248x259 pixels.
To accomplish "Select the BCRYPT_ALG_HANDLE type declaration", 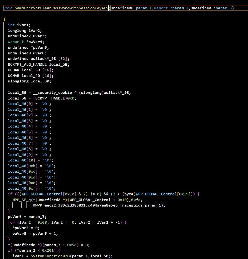I will 27,64.
